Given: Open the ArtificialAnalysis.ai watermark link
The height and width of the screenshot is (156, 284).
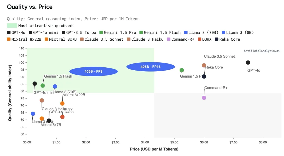Looking at the screenshot, I should click(x=261, y=51).
